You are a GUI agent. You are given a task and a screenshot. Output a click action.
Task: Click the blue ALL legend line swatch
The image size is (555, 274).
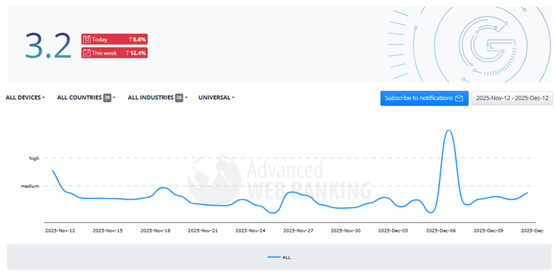[274, 258]
